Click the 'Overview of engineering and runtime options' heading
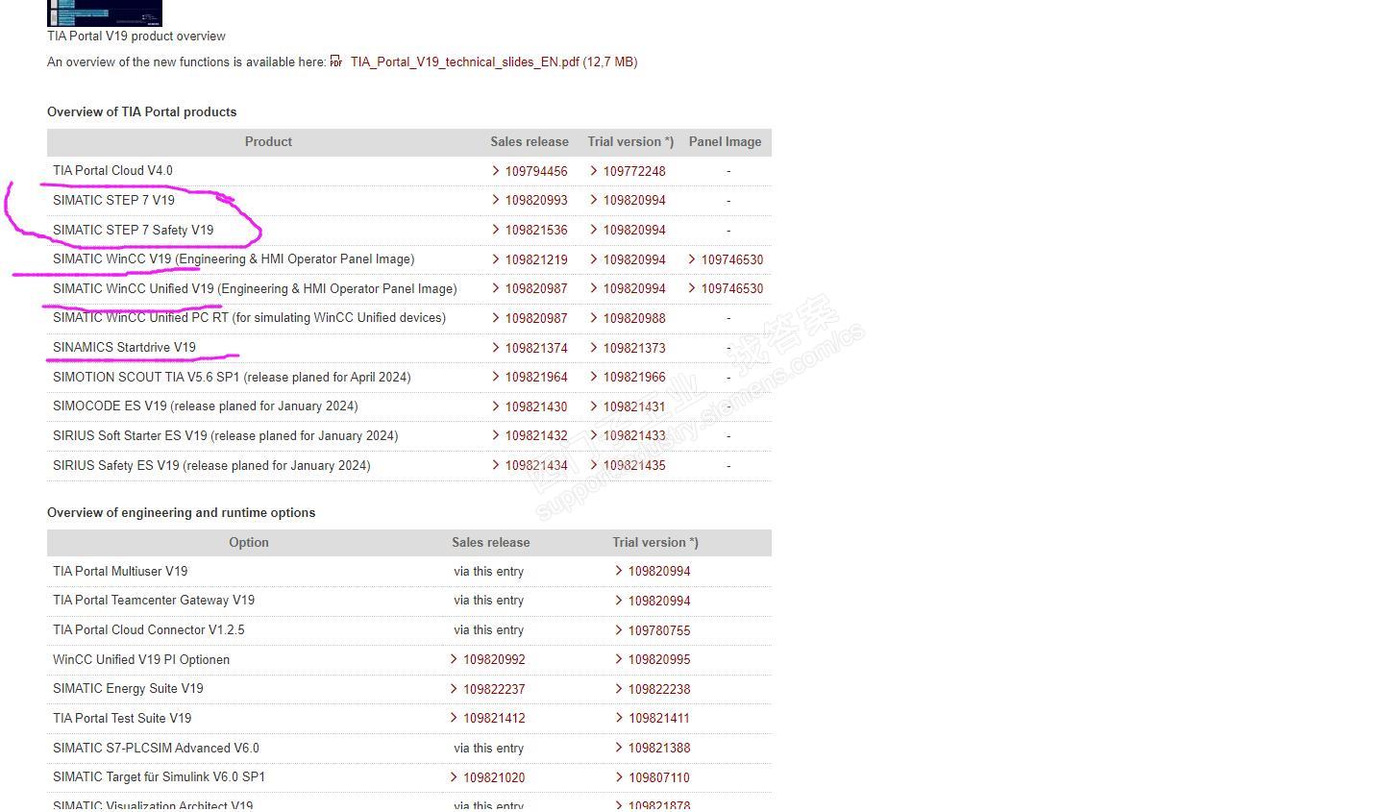The width and height of the screenshot is (1381, 812). point(181,512)
